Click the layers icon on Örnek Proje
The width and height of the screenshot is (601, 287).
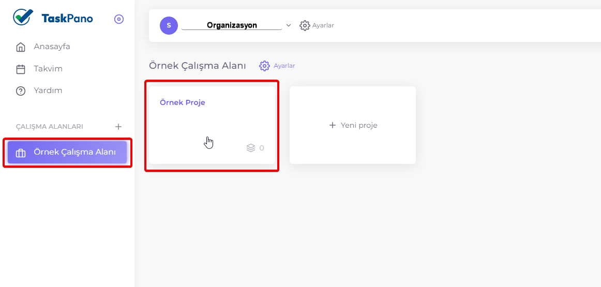(x=251, y=148)
